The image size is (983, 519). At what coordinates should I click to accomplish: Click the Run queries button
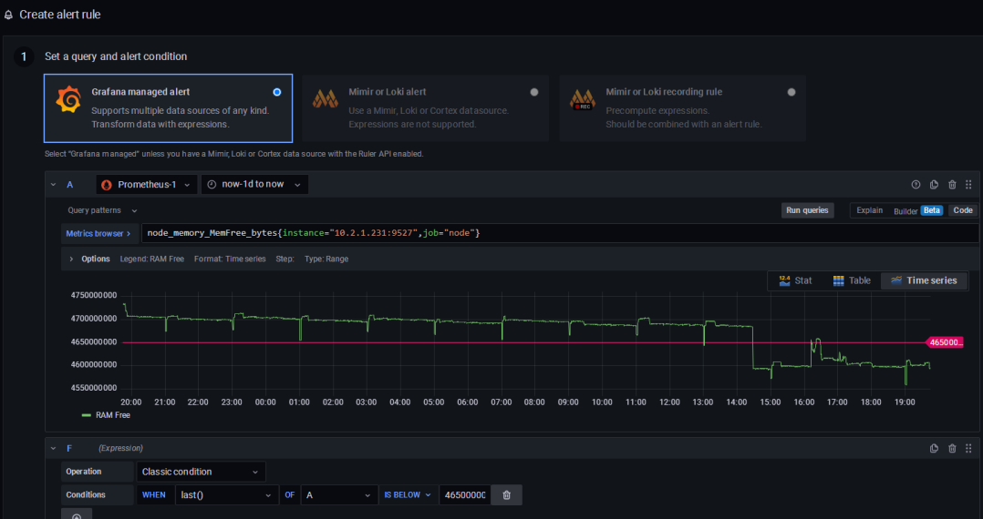808,210
